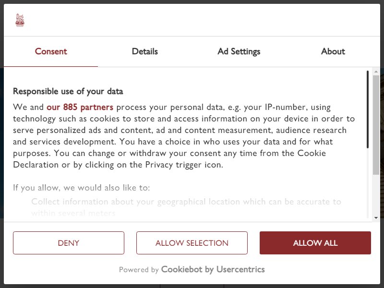Image resolution: width=384 pixels, height=288 pixels.
Task: Visit the Cookiebot by Usercentrics link
Action: point(213,269)
